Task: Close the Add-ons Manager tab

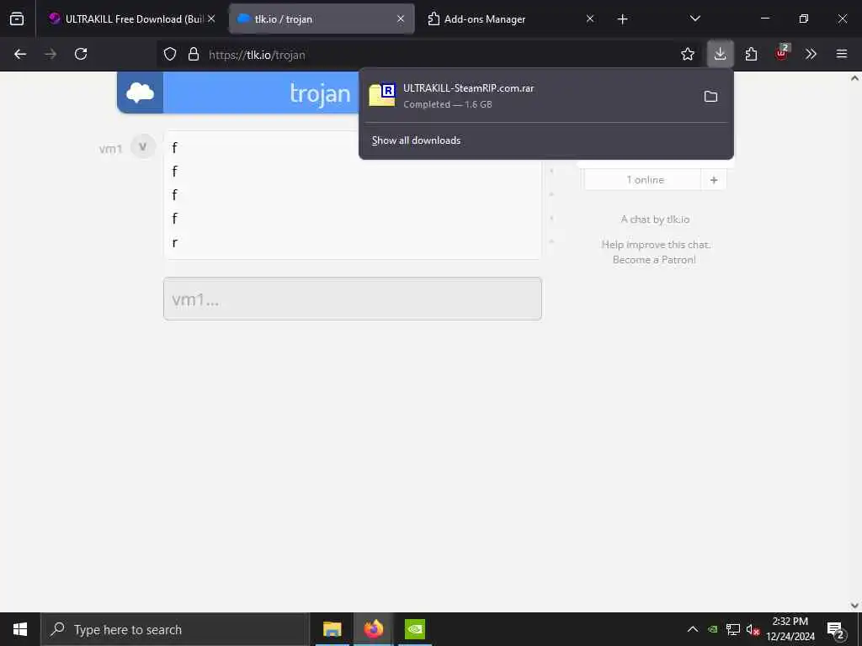Action: point(590,19)
